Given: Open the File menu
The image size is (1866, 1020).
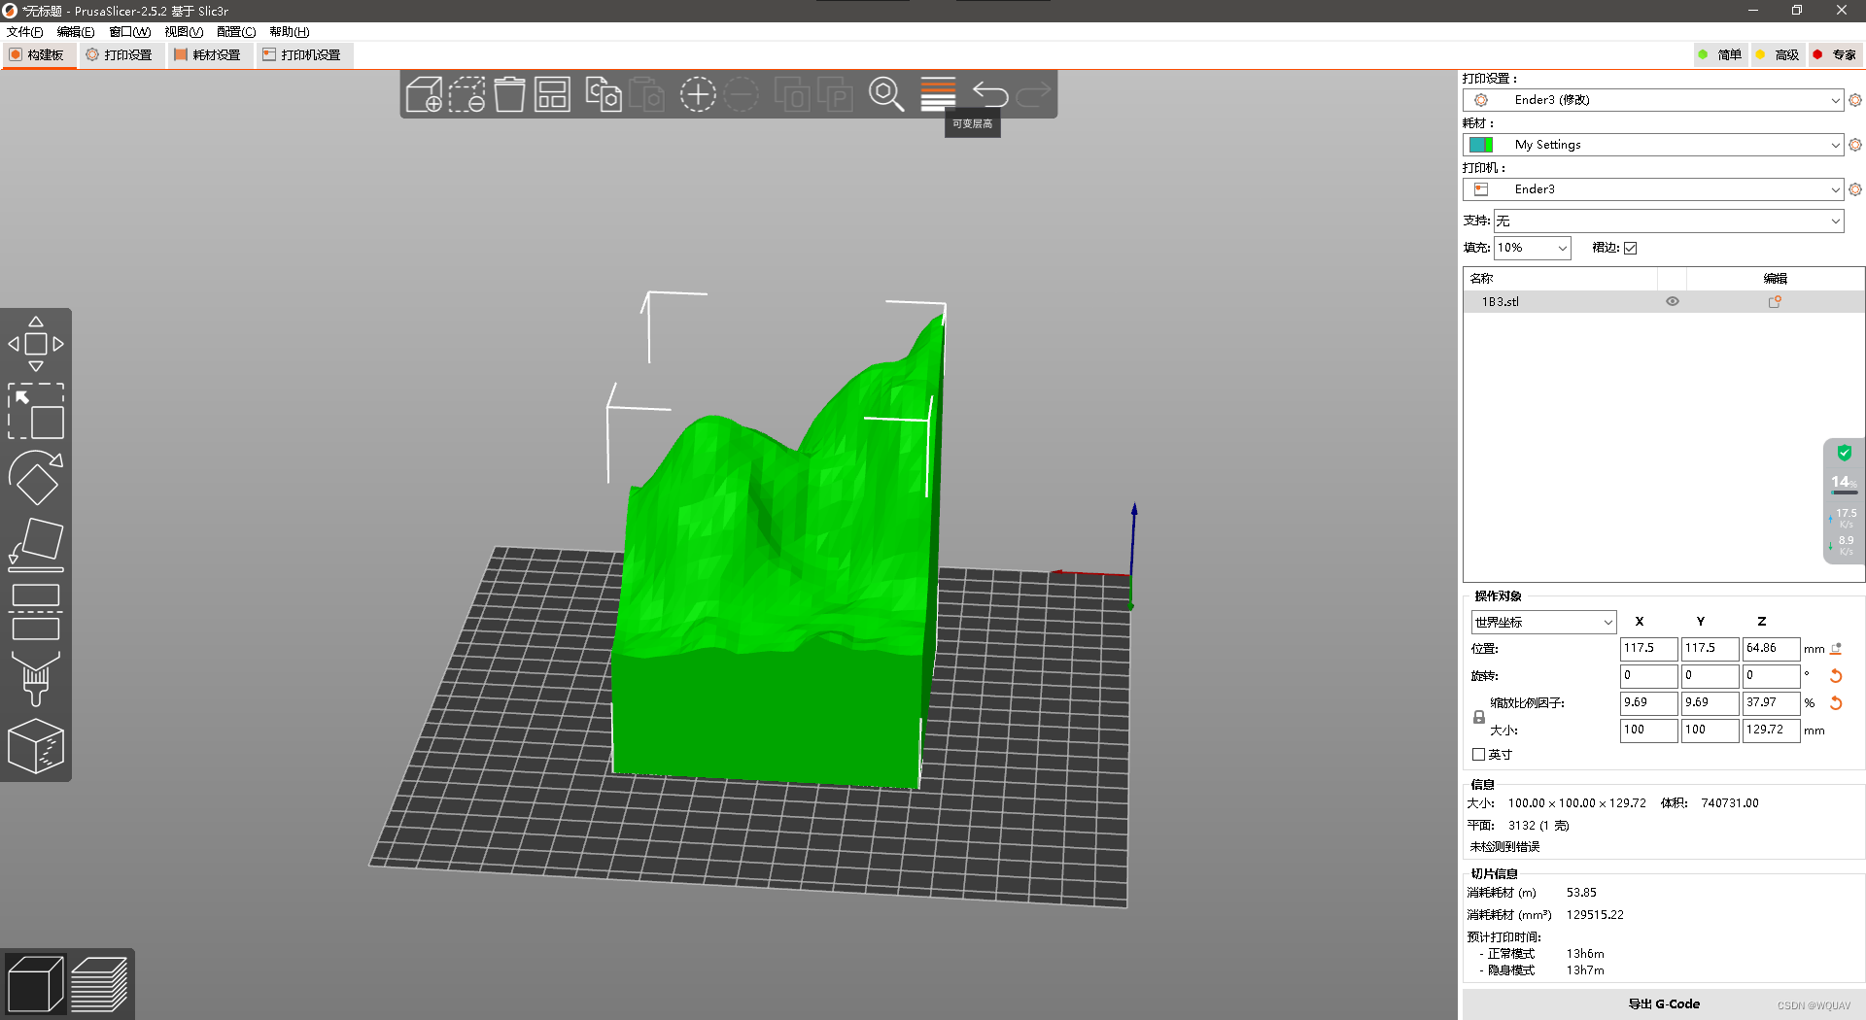Looking at the screenshot, I should [24, 32].
